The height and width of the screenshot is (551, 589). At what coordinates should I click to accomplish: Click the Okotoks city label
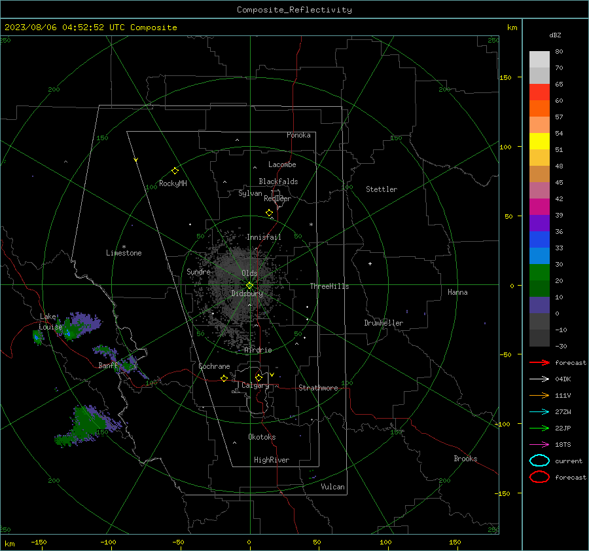tap(262, 437)
